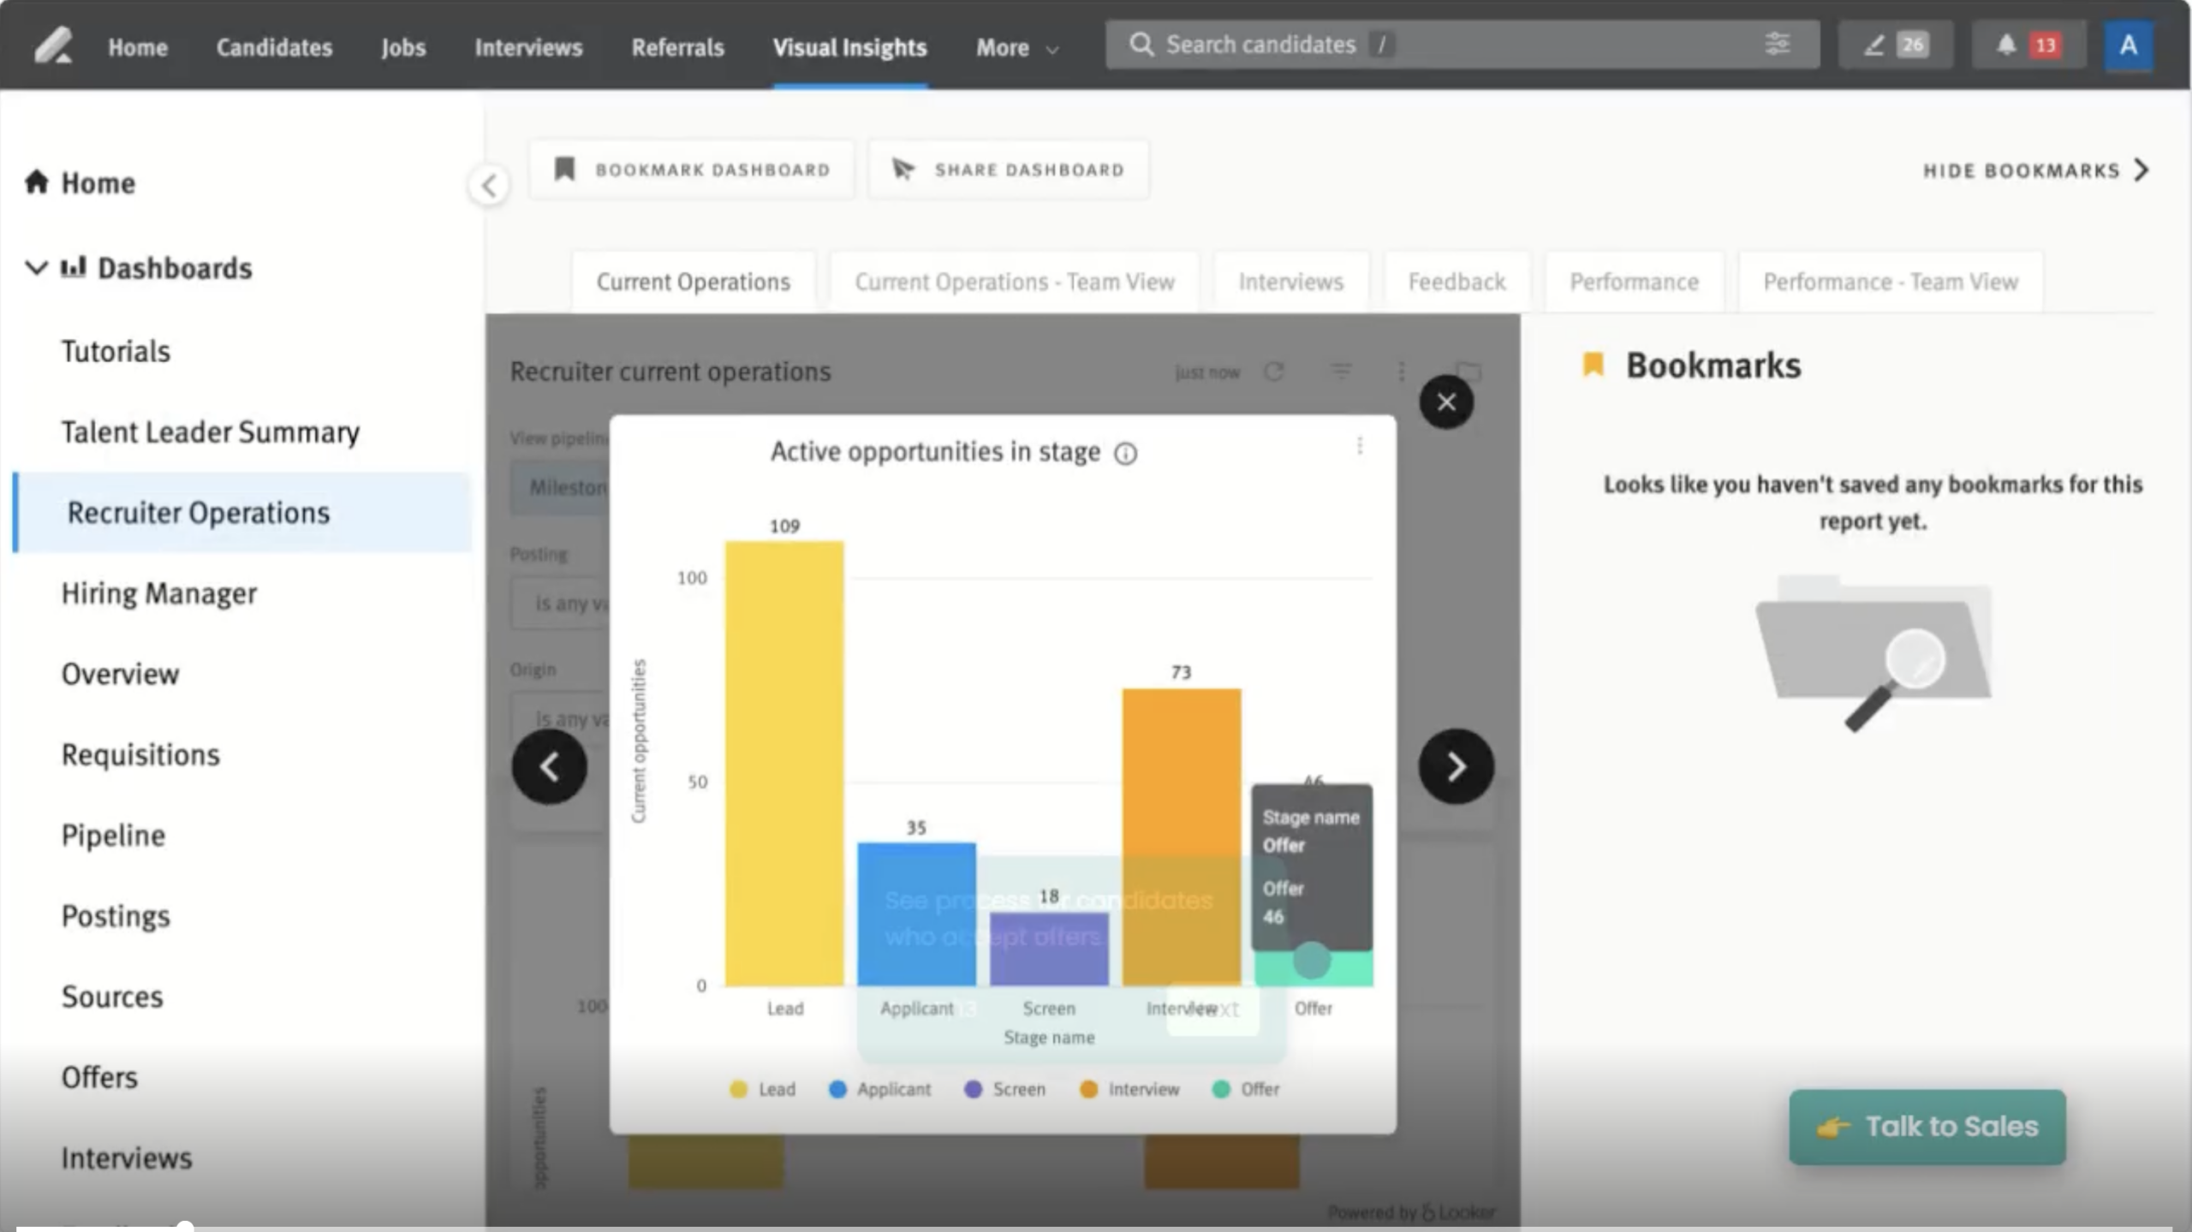
Task: Open chart three-dot options menu
Action: tap(1359, 445)
